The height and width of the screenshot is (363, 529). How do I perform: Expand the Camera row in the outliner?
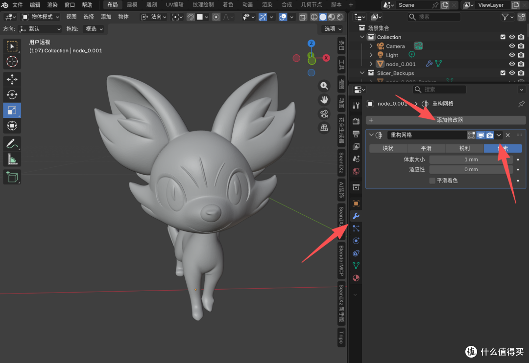pyautogui.click(x=371, y=46)
